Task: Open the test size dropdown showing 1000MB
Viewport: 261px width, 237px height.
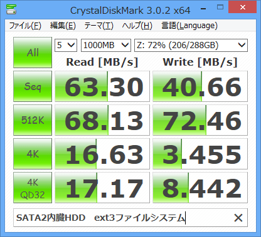Action: (106, 45)
